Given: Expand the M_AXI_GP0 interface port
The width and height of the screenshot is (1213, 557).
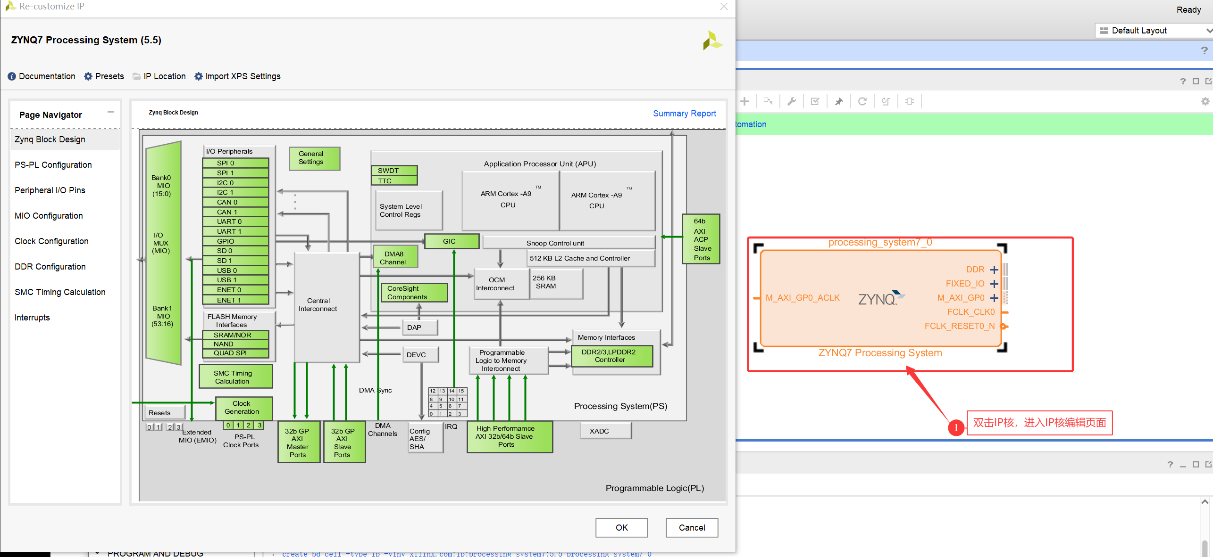Looking at the screenshot, I should click(x=994, y=298).
